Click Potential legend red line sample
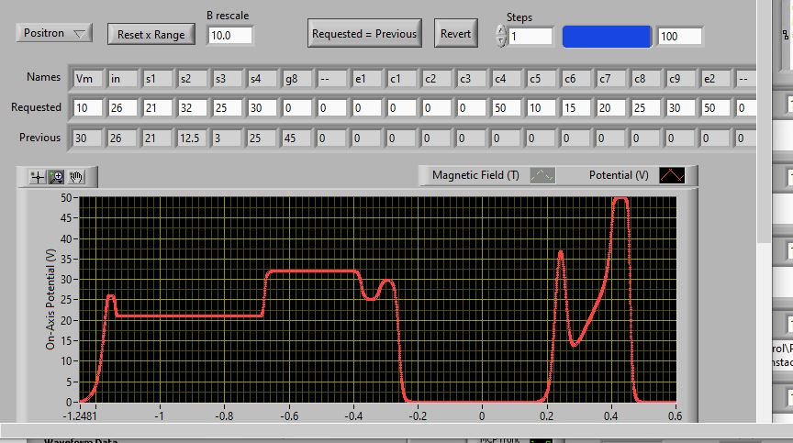 point(672,175)
